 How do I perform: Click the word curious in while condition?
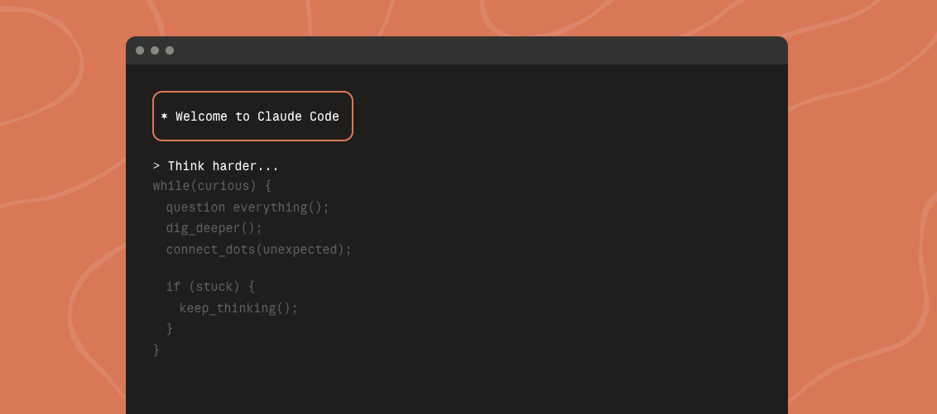point(223,186)
